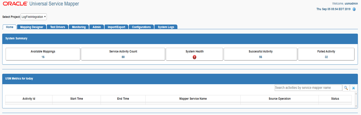
Task: Sort by End Time column header
Action: 123,98
